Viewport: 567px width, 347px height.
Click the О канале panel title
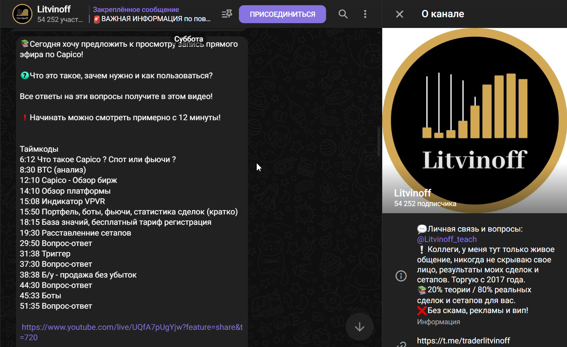pyautogui.click(x=443, y=14)
